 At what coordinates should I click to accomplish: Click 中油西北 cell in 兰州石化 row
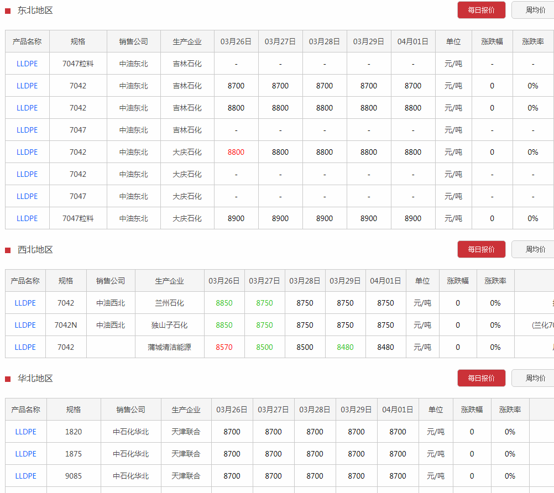click(111, 303)
